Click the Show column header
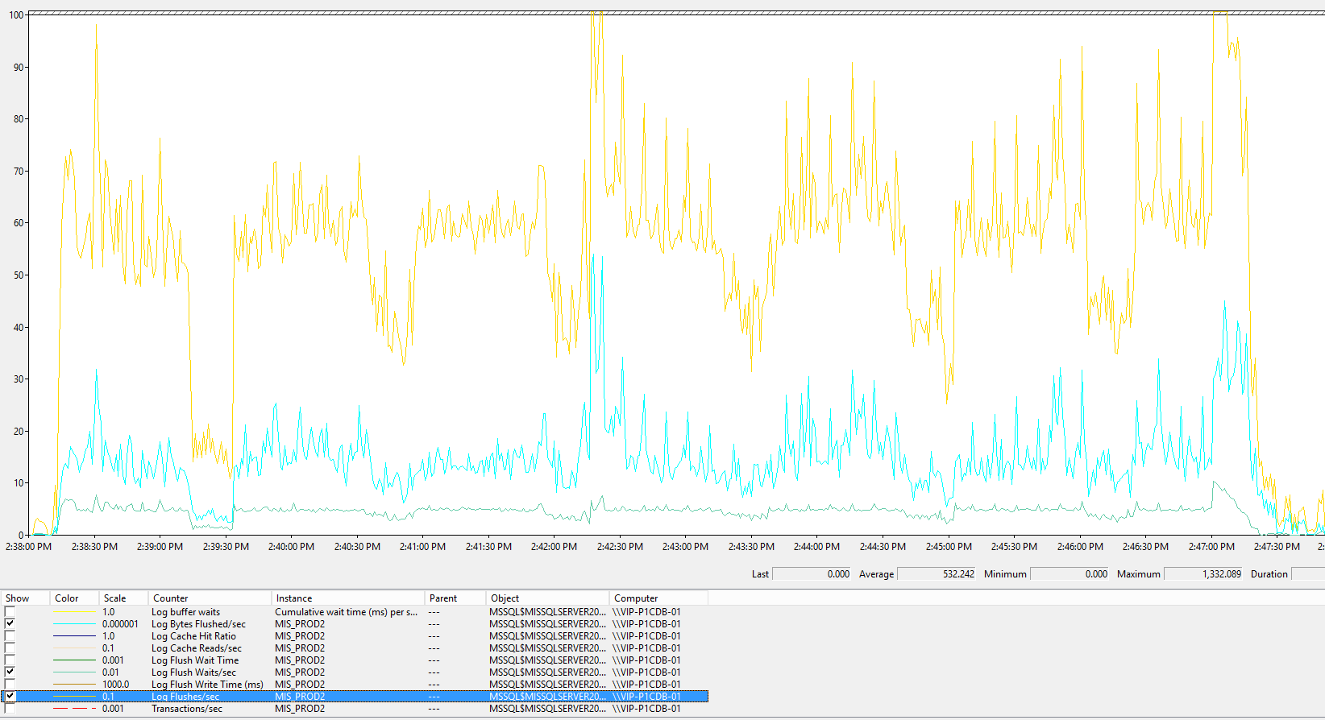Screen dimensions: 1325x720 point(25,598)
